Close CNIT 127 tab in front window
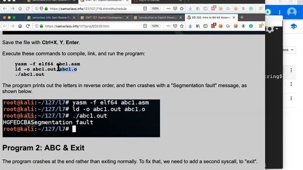 click(x=127, y=17)
